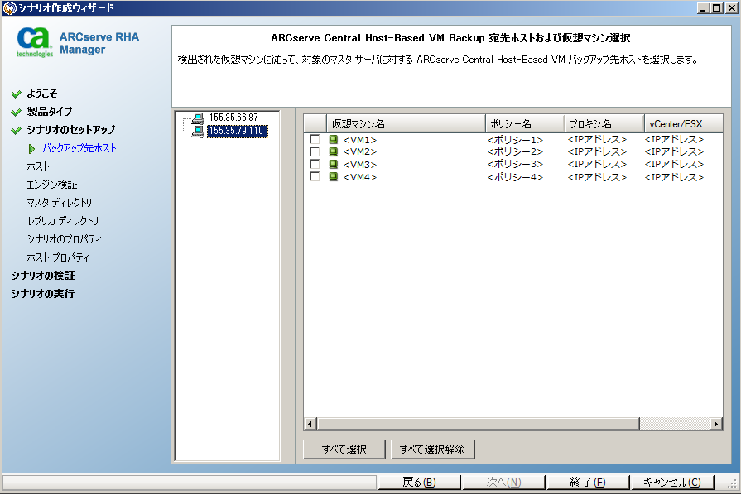
Task: Sort by the 仮想マシン名 column header
Action: coord(404,124)
